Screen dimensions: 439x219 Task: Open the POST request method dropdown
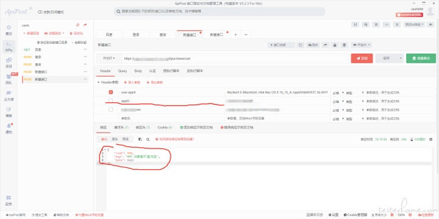pyautogui.click(x=109, y=58)
